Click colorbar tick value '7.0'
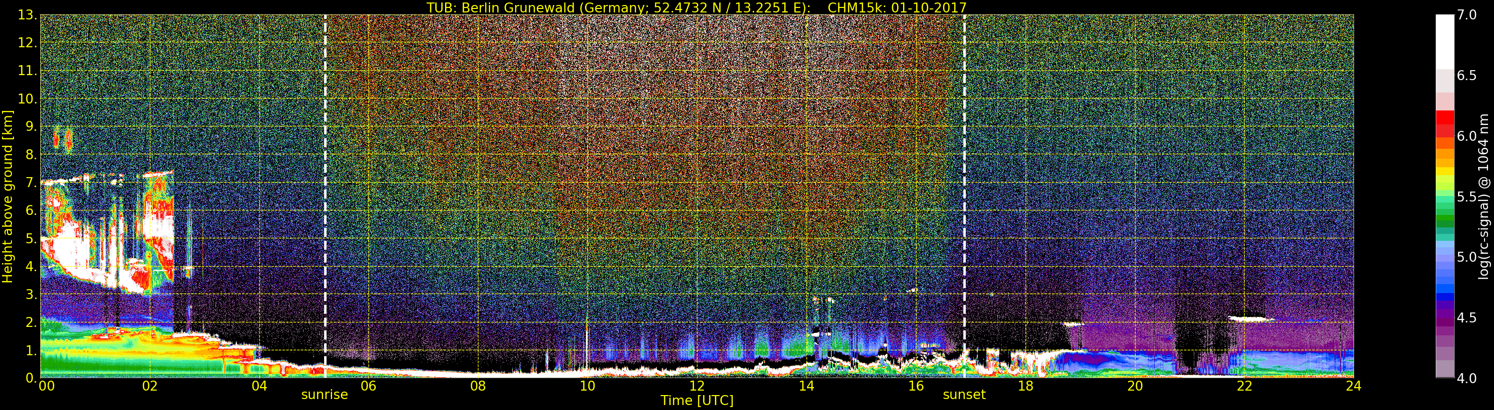This screenshot has height=410, width=1494. (1467, 15)
